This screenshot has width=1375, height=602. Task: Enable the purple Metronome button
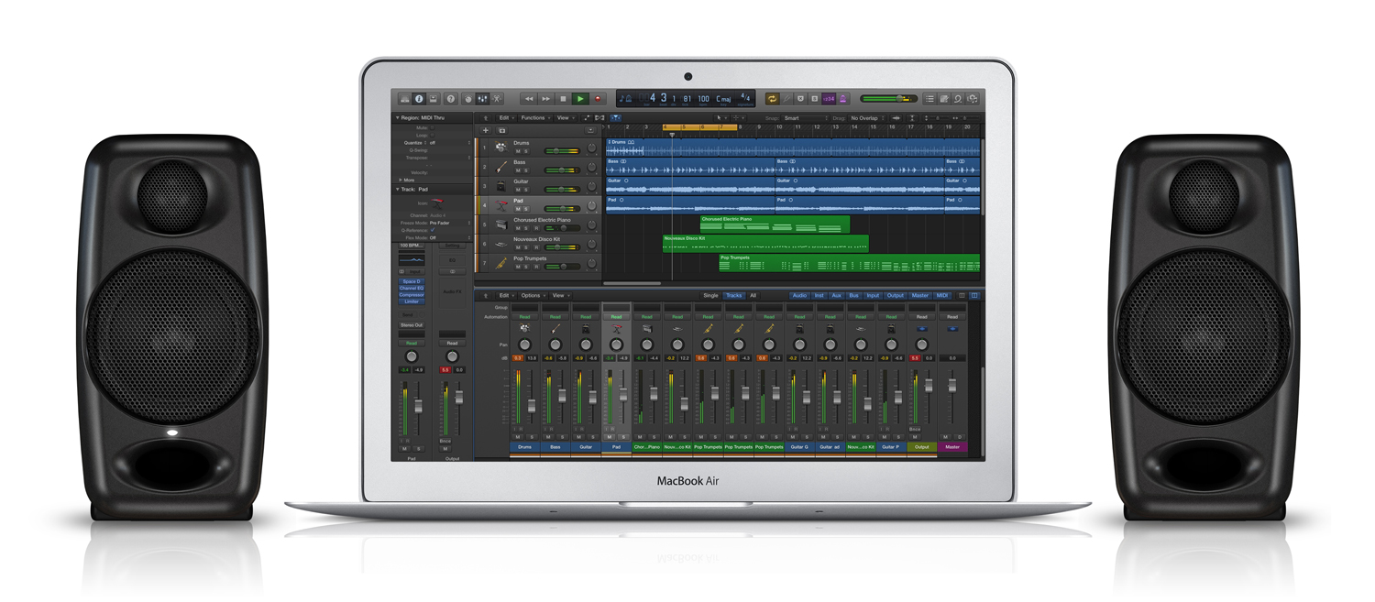click(x=842, y=98)
